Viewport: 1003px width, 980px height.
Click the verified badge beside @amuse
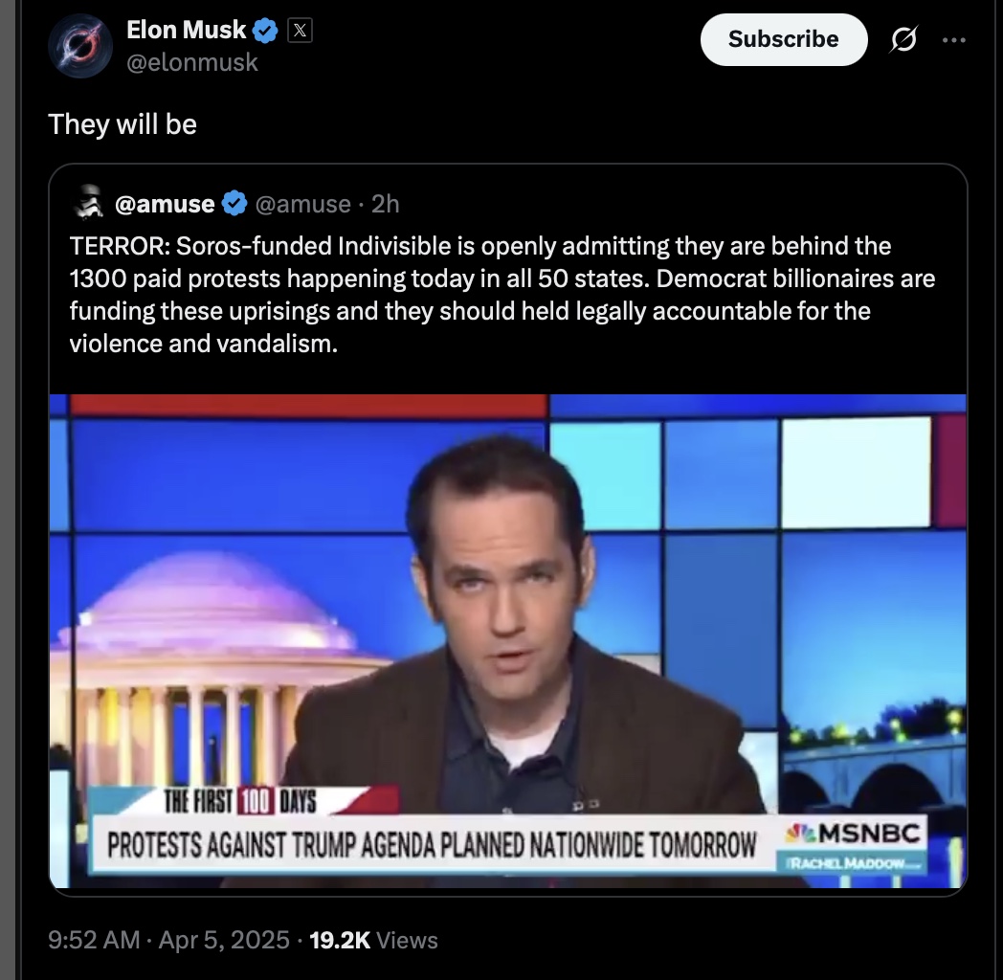pos(234,204)
